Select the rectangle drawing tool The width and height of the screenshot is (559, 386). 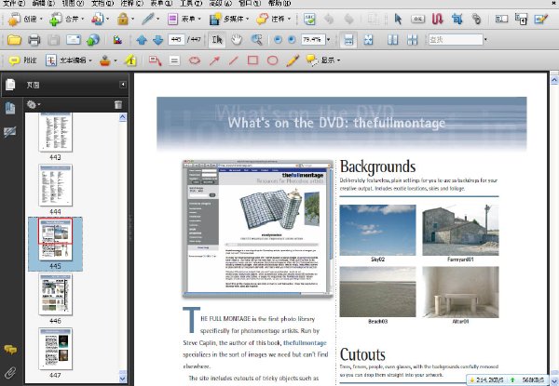tap(252, 60)
